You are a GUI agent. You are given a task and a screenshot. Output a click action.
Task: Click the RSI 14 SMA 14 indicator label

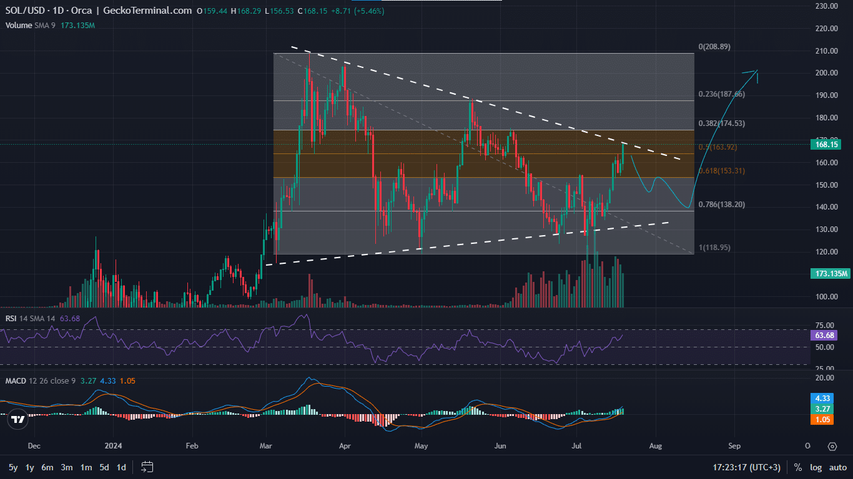pos(31,319)
